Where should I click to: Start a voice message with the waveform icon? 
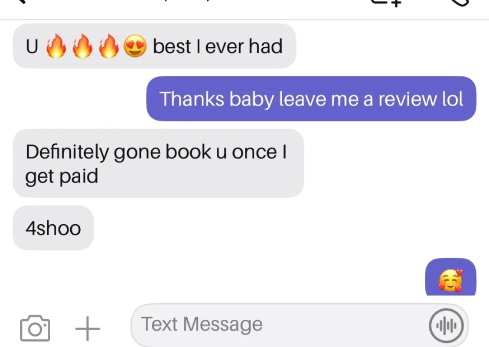(446, 325)
